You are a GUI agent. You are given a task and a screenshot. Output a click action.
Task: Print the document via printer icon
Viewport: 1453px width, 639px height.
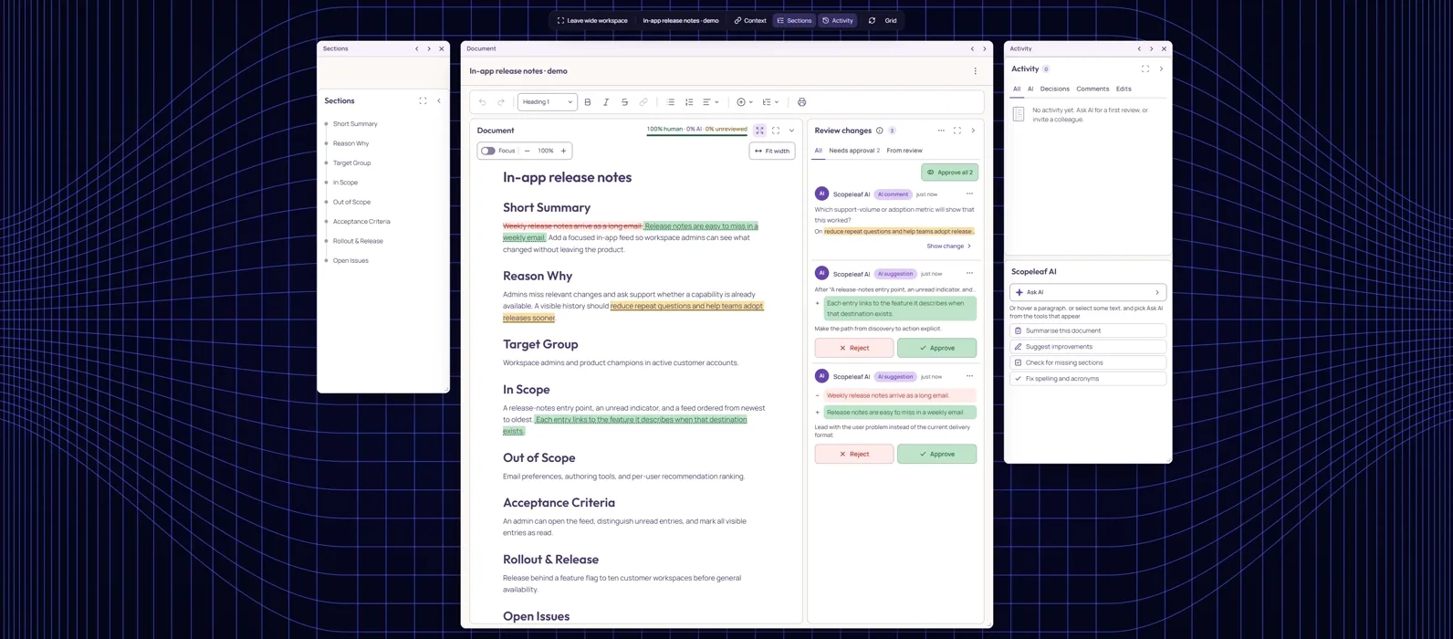click(x=801, y=102)
